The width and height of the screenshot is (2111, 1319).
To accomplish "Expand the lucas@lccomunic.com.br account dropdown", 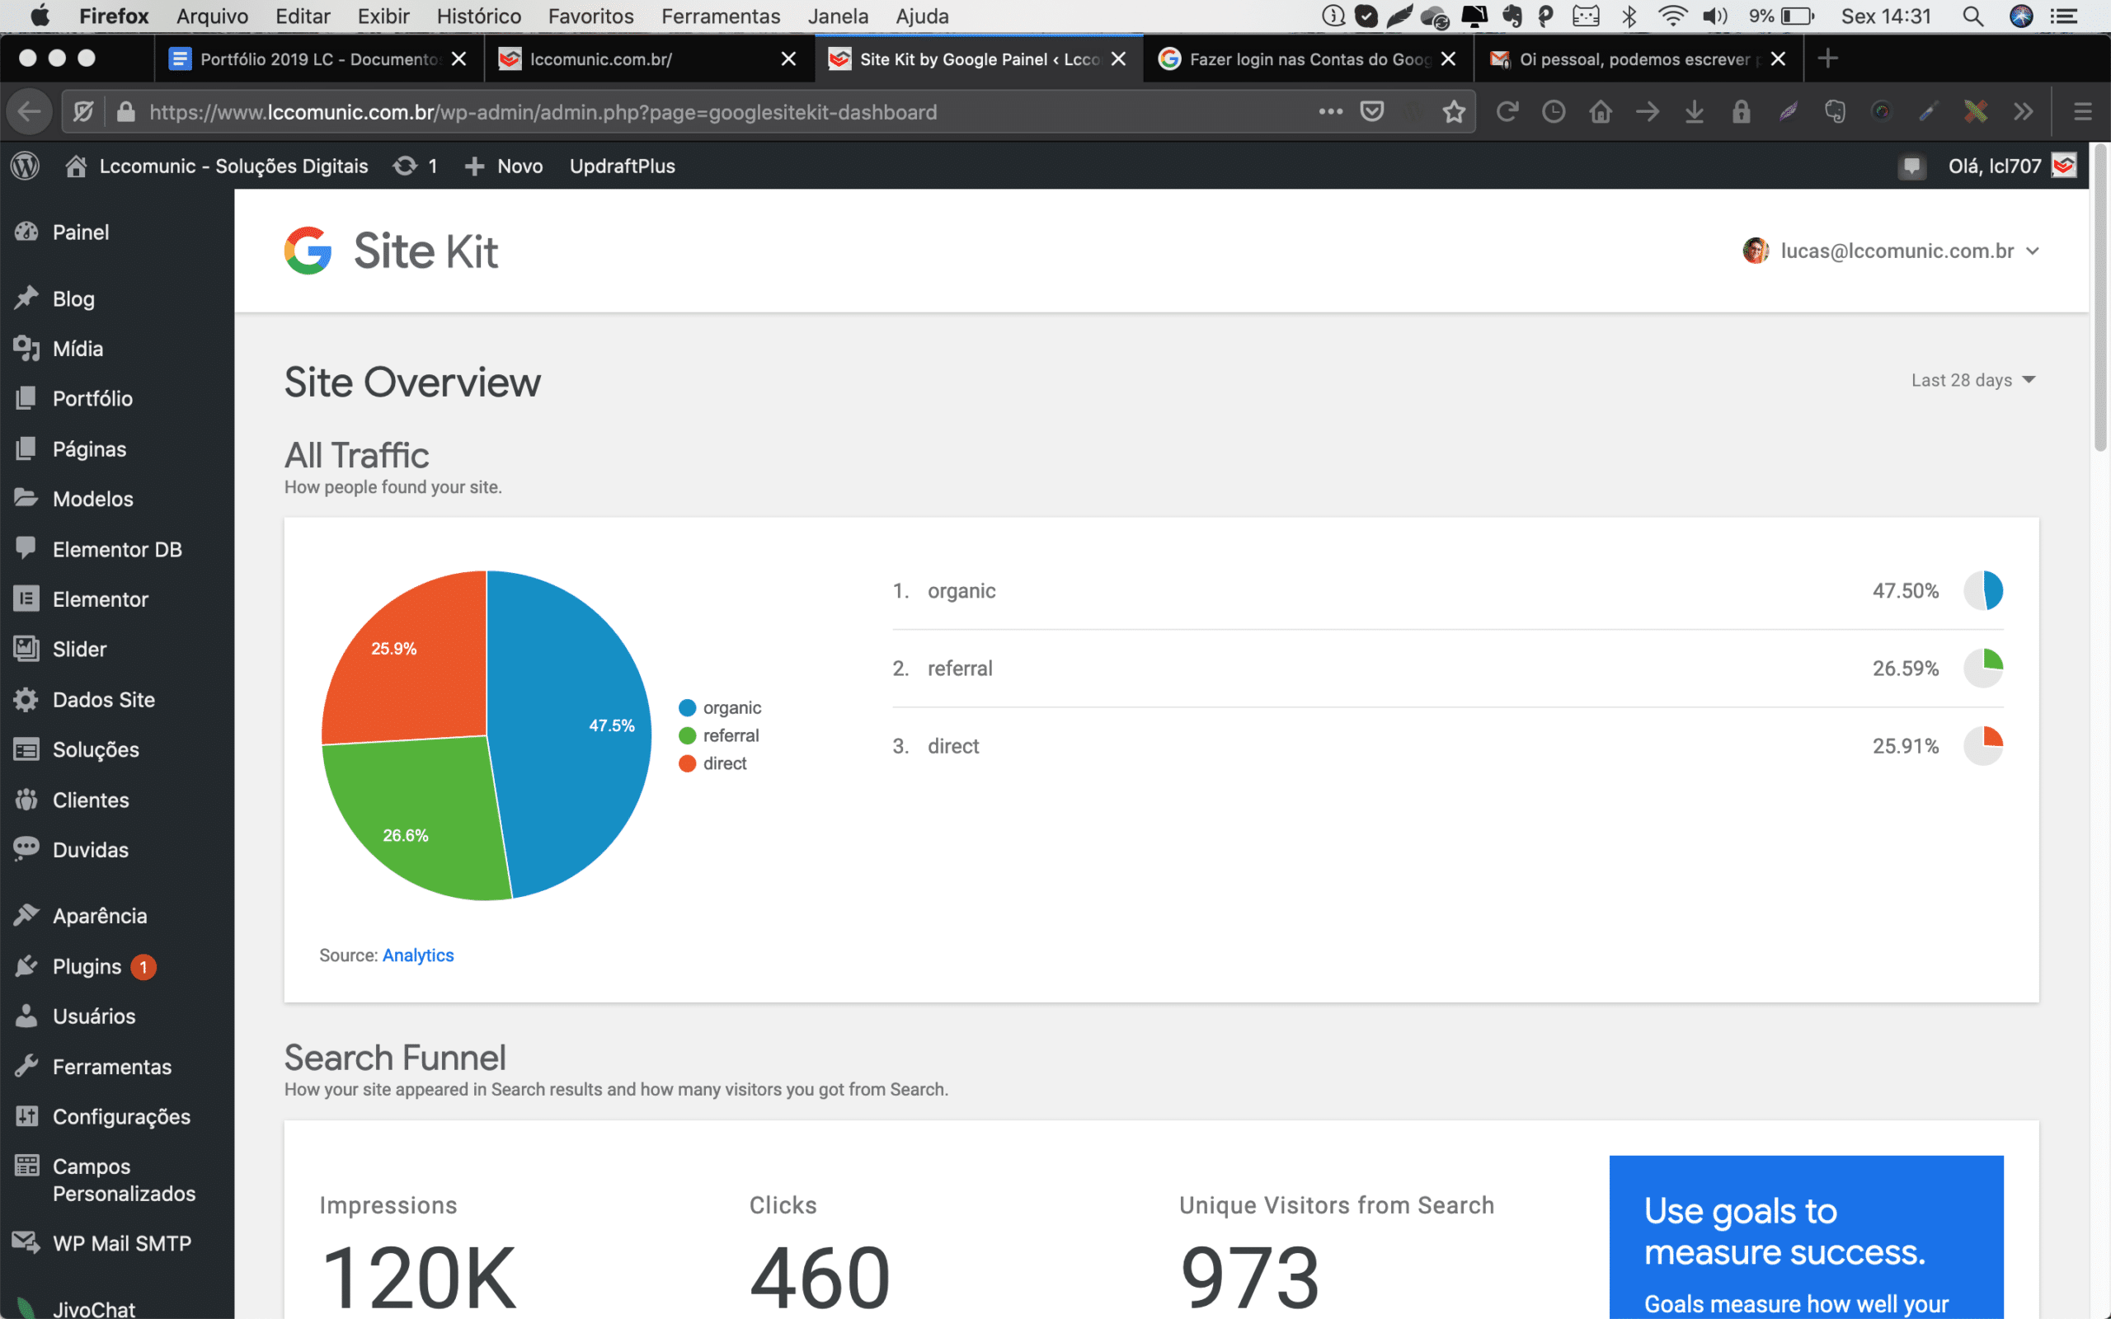I will [1892, 251].
